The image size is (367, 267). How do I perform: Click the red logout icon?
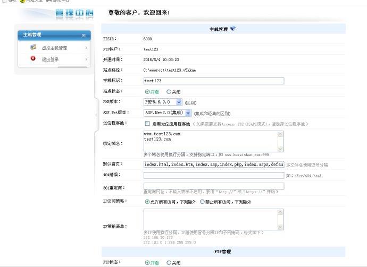point(33,58)
